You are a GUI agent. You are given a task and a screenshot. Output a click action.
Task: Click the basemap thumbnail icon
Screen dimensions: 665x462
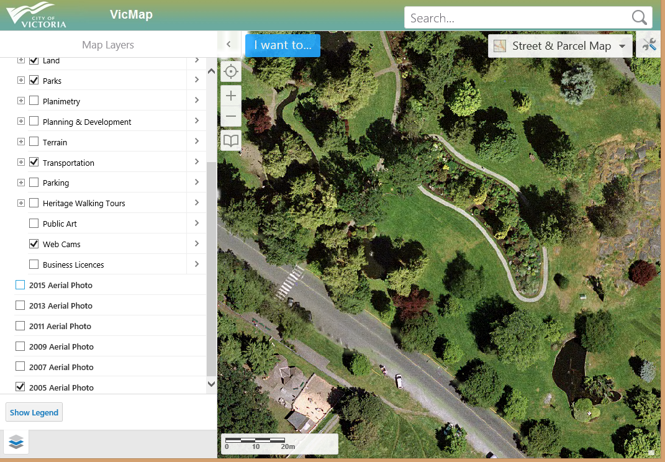click(x=500, y=46)
